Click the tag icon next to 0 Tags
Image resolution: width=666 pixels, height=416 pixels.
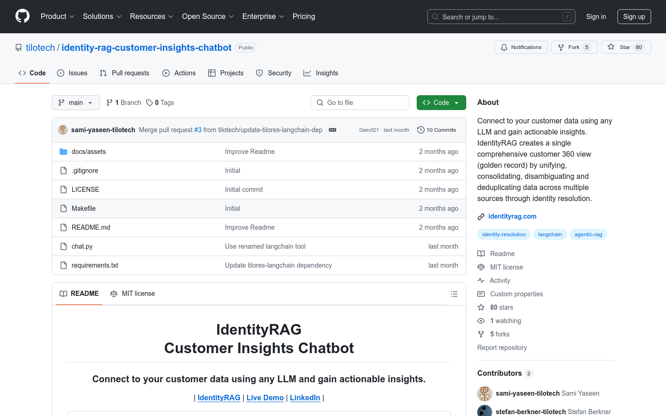click(x=149, y=103)
